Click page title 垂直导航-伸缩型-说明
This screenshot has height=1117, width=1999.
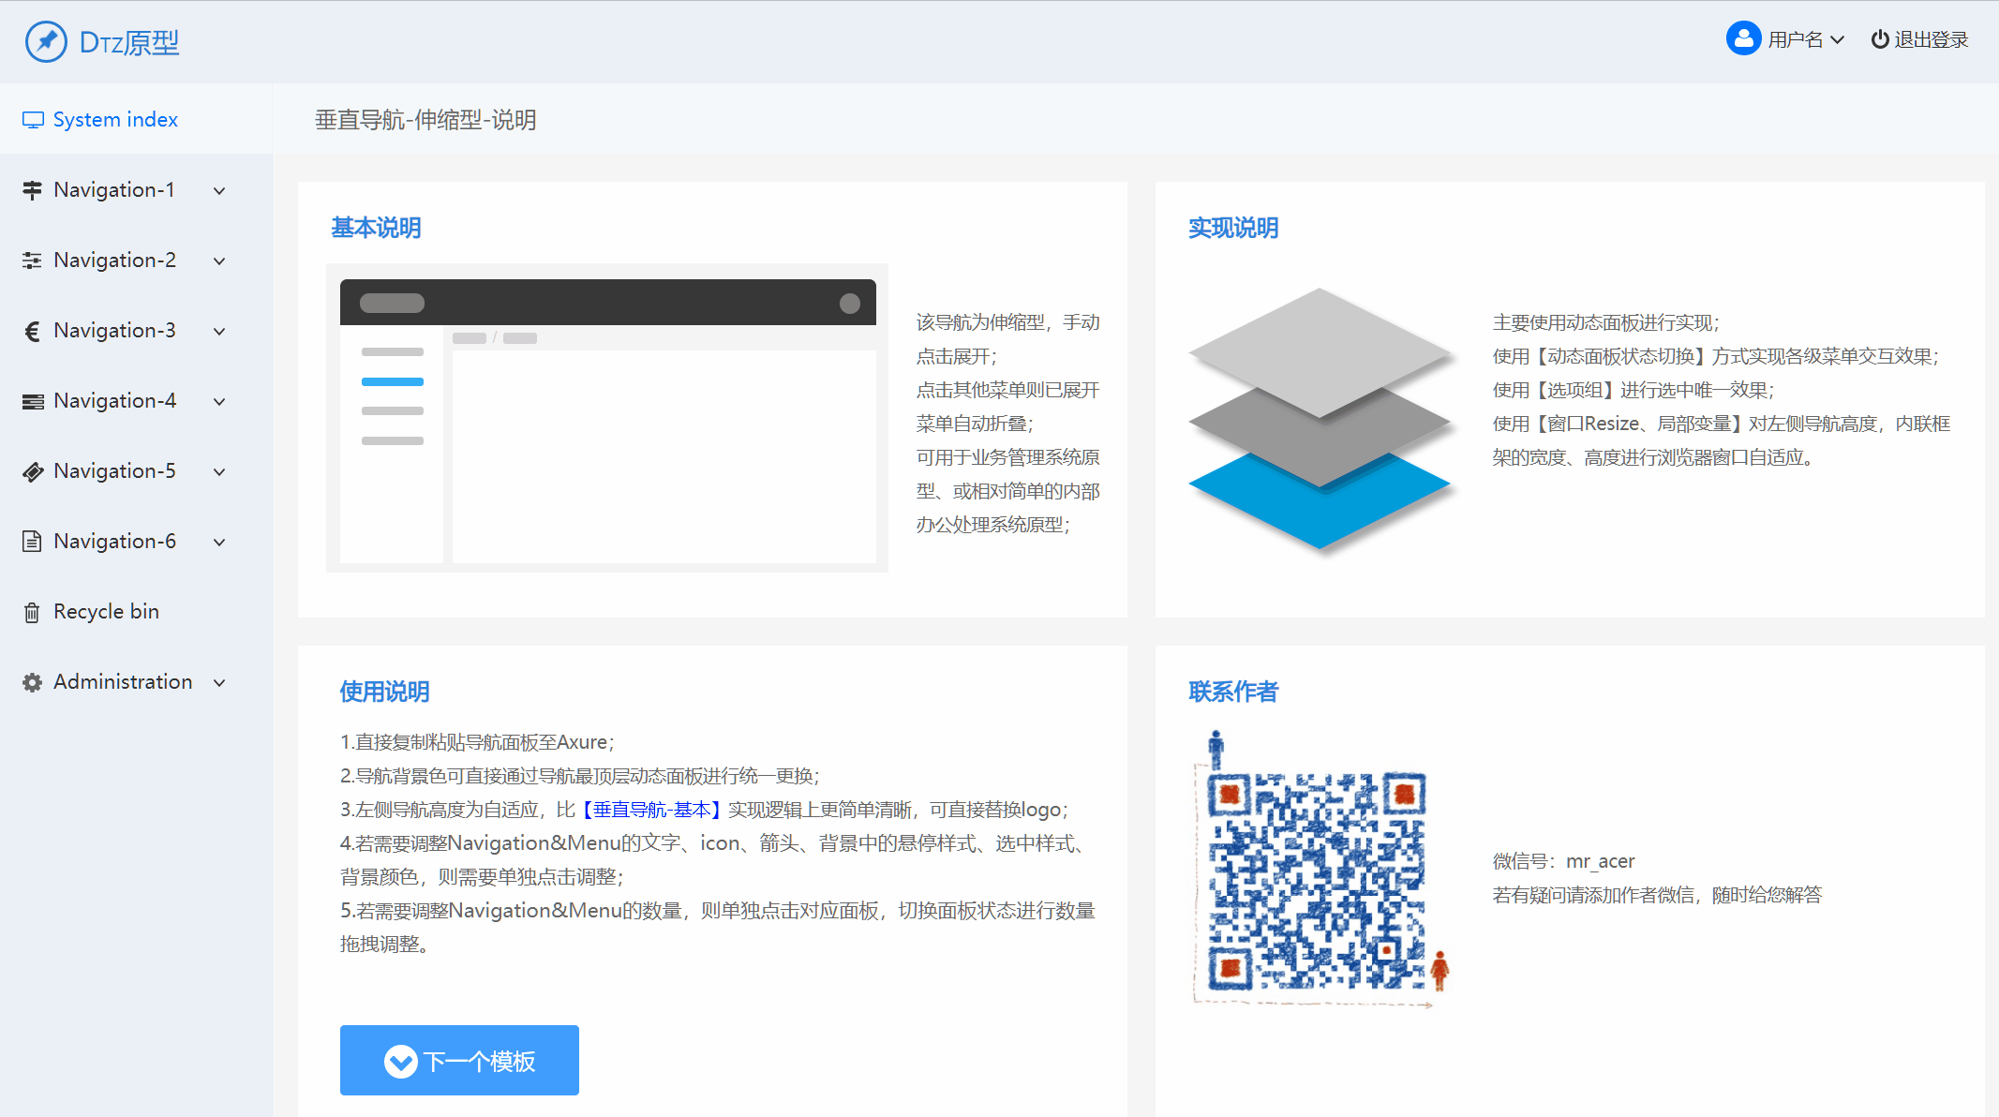coord(425,120)
